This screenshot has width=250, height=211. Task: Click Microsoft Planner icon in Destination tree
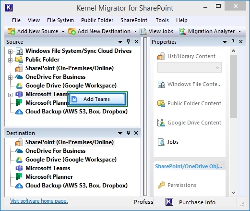coord(19,177)
